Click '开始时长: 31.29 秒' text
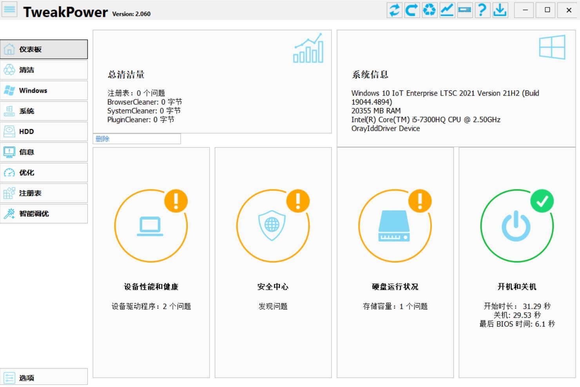 tap(517, 306)
